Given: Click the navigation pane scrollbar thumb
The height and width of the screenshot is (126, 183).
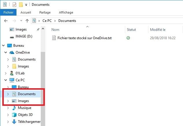Looking at the screenshot, I should click(43, 89).
